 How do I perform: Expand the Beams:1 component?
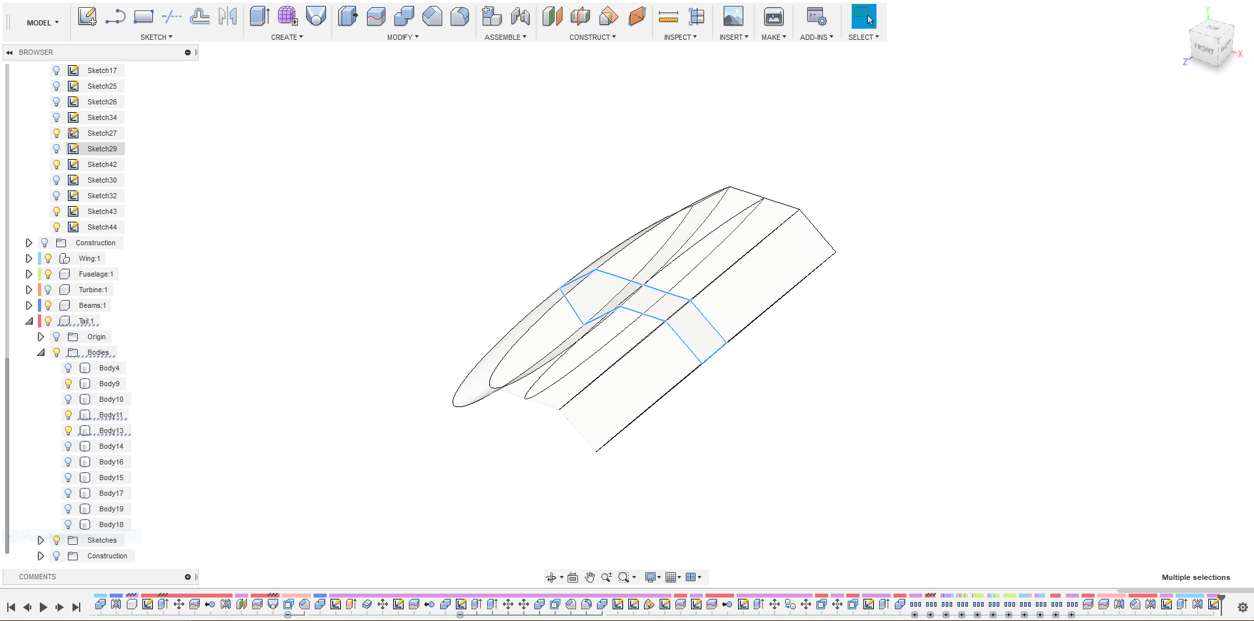(x=29, y=305)
